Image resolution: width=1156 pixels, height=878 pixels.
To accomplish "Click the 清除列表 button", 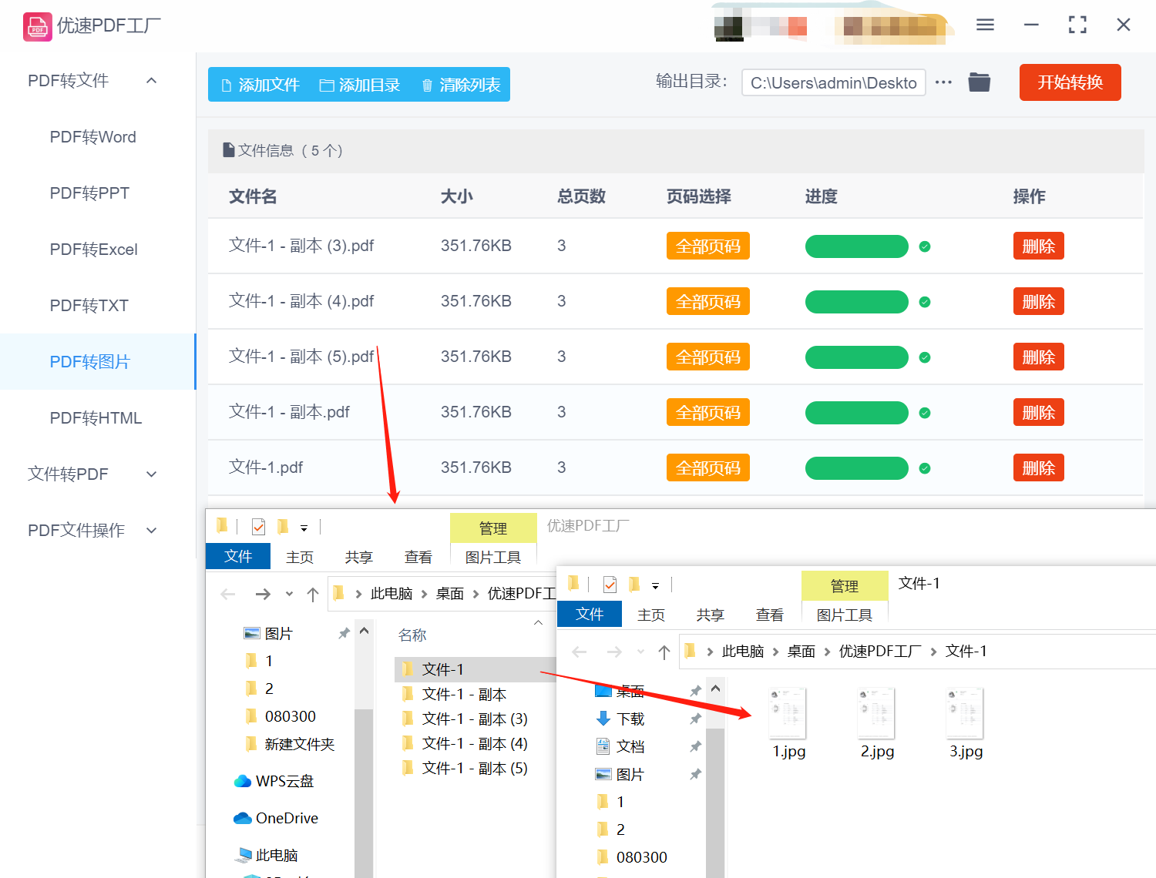I will tap(461, 85).
